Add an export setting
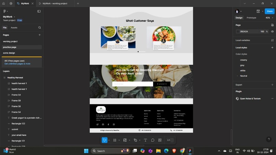 coord(272,85)
